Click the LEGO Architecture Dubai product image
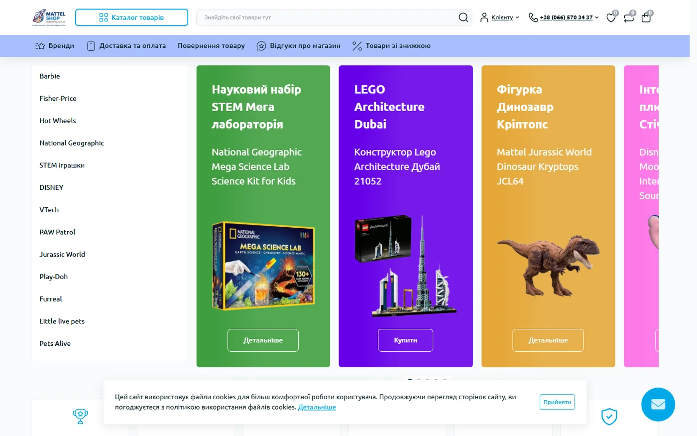Viewport: 697px width, 436px height. click(406, 266)
